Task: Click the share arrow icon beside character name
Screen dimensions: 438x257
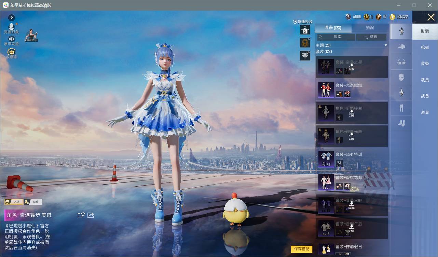Action: (91, 215)
